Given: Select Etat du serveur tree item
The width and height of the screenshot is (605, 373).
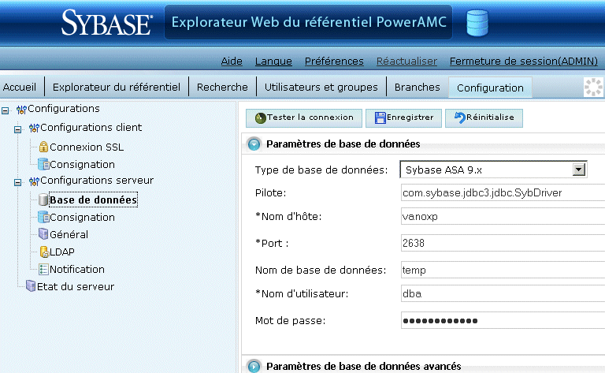Looking at the screenshot, I should pyautogui.click(x=76, y=286).
